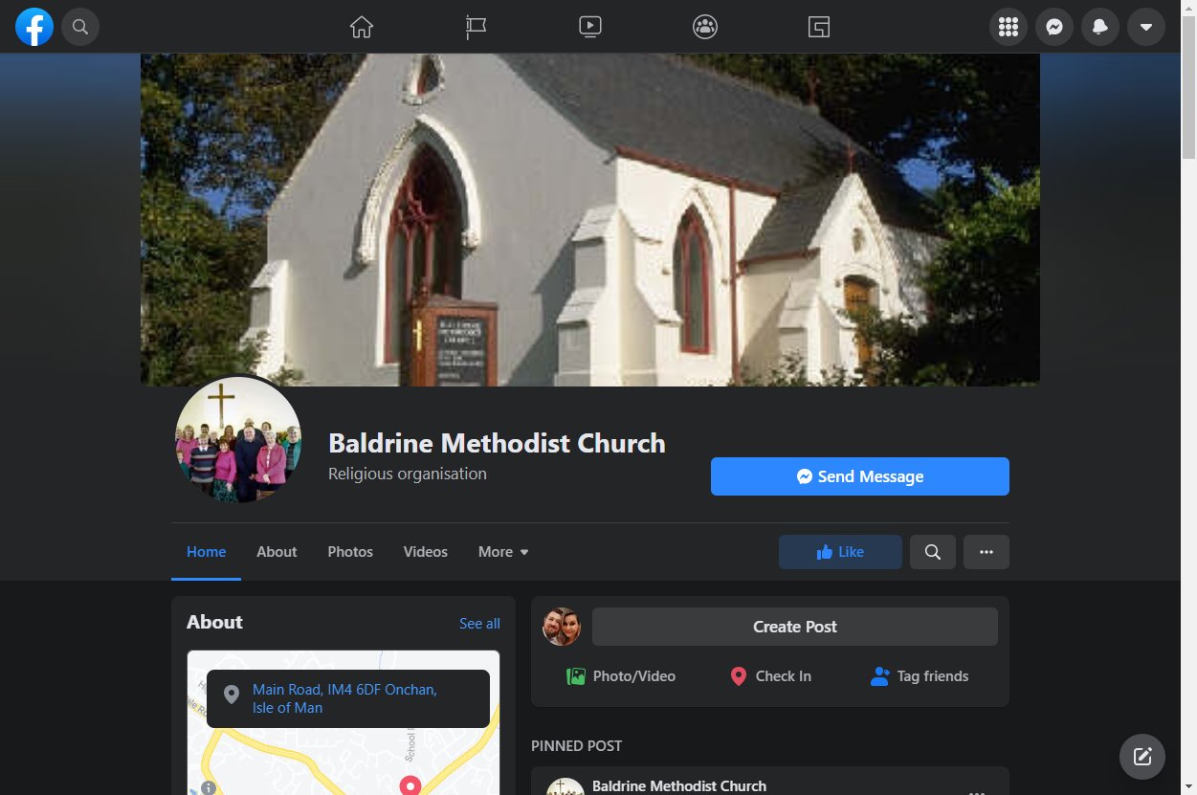This screenshot has width=1197, height=795.
Task: Open the Messenger icon in top bar
Action: click(1054, 27)
